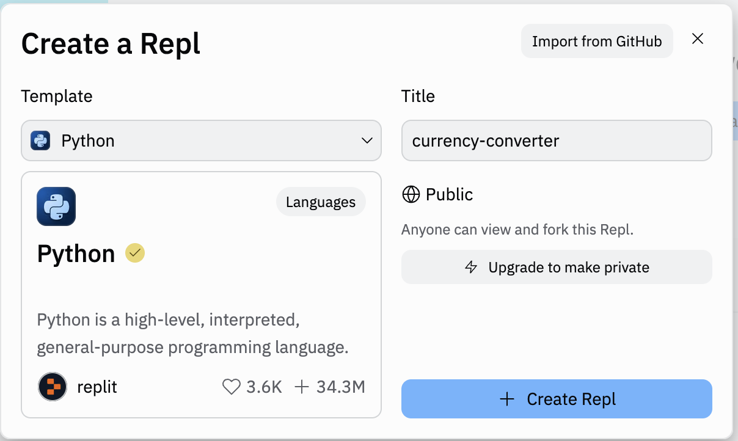Click Import from GitHub button
This screenshot has height=441, width=738.
click(x=597, y=42)
